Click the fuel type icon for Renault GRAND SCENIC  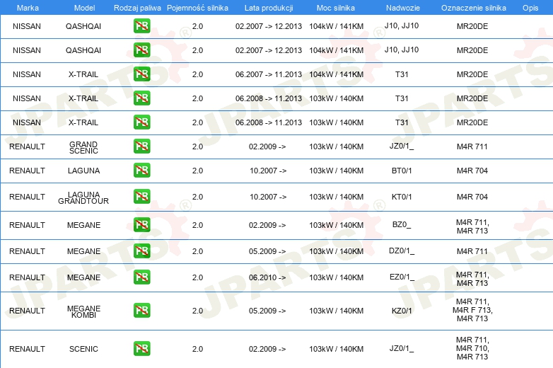click(x=141, y=146)
